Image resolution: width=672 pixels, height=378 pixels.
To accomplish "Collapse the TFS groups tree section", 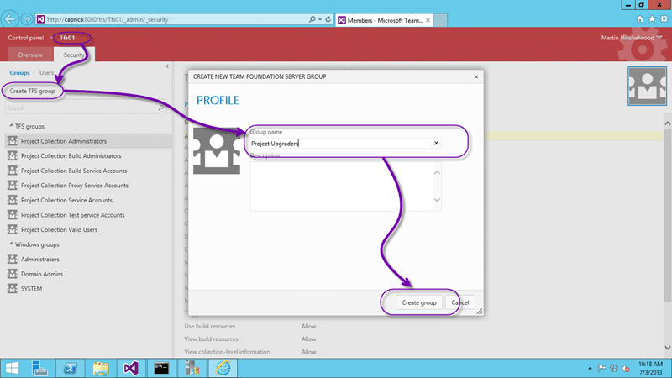I will [x=11, y=126].
